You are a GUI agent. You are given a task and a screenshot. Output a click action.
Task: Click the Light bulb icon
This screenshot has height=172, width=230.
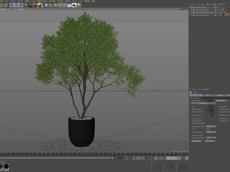click(79, 5)
